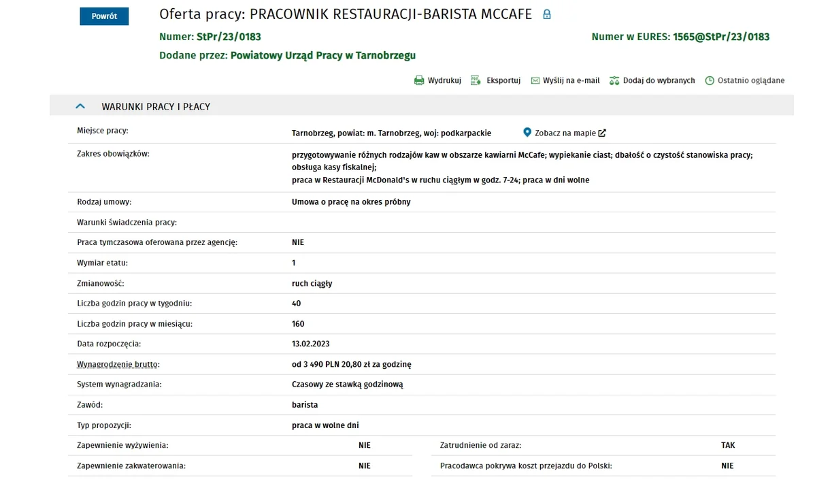Click the job title PRACOWNIK RESTAURACJI-BARISTA MCCAFE

(x=391, y=14)
